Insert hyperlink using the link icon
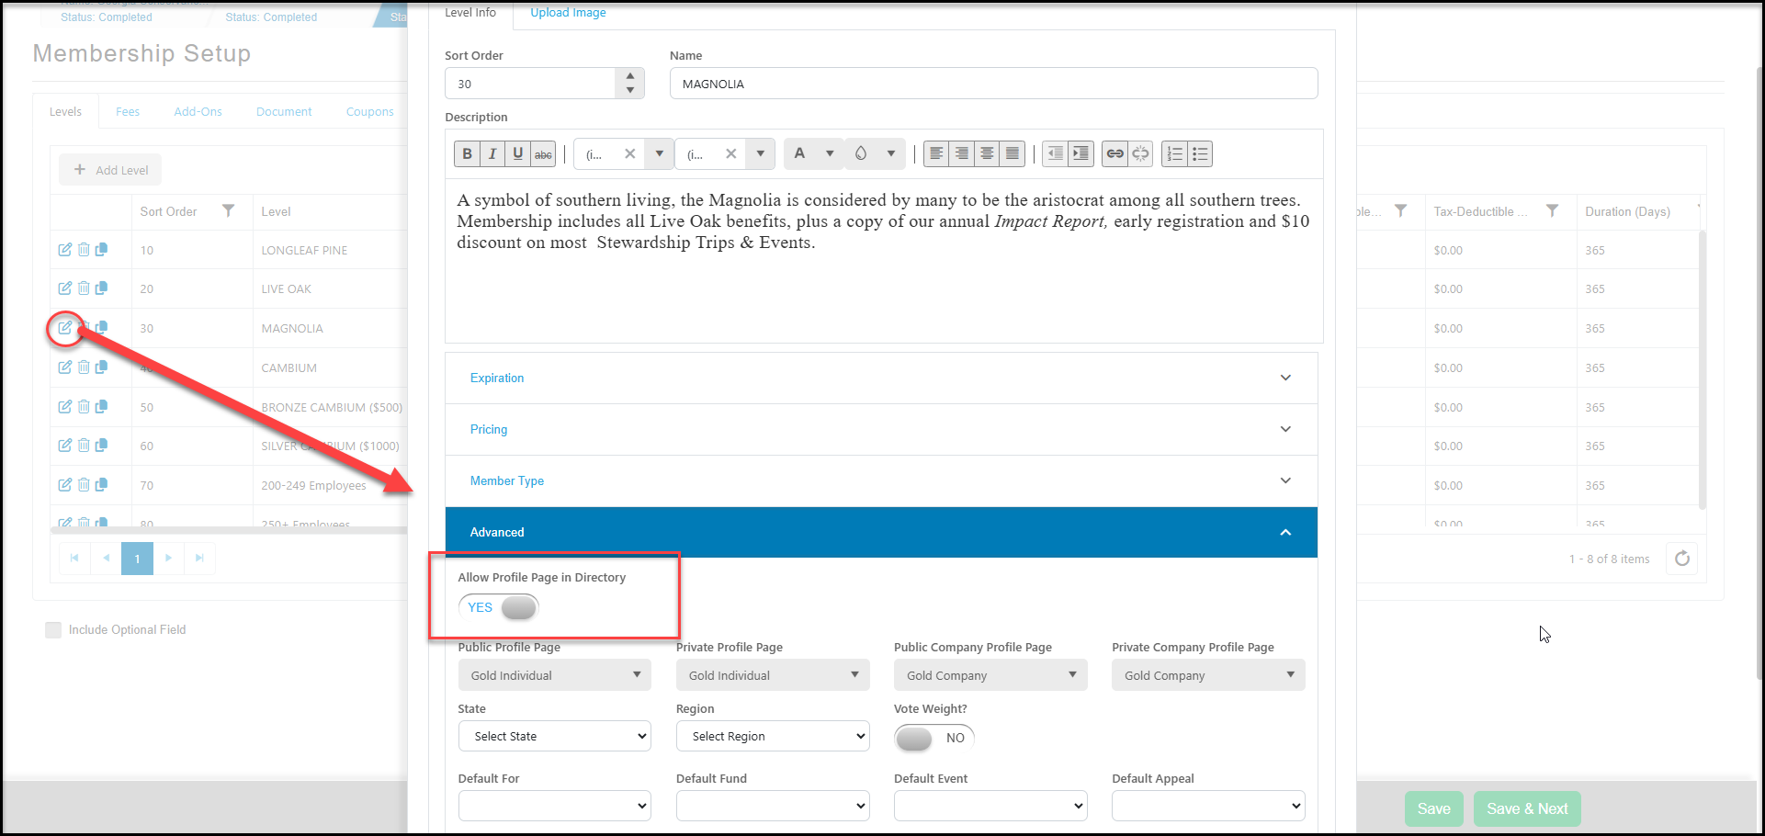This screenshot has height=836, width=1765. [1114, 153]
